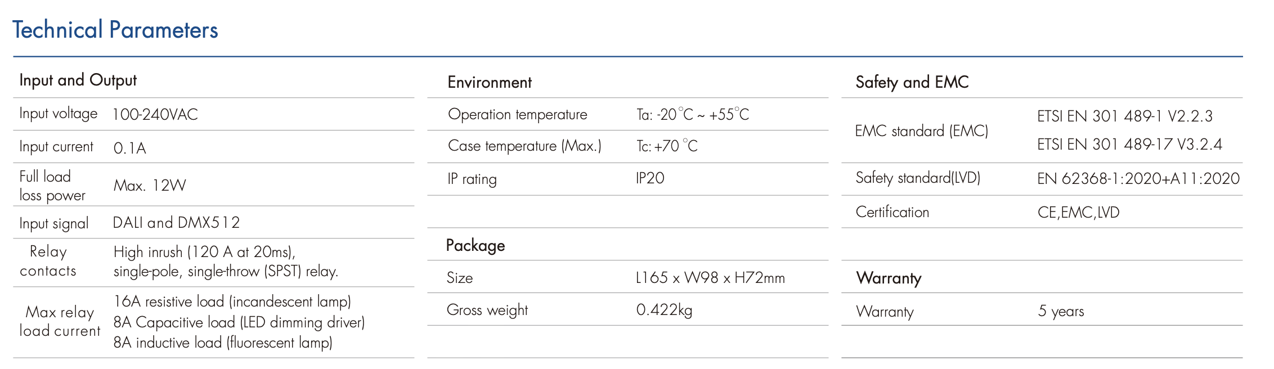This screenshot has width=1274, height=369.
Task: Click the Environment section title
Action: pos(490,83)
